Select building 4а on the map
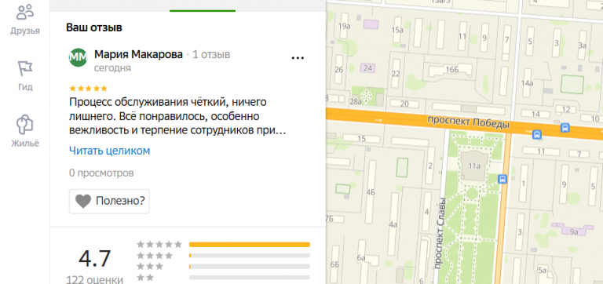This screenshot has height=284, width=603. pyautogui.click(x=393, y=224)
